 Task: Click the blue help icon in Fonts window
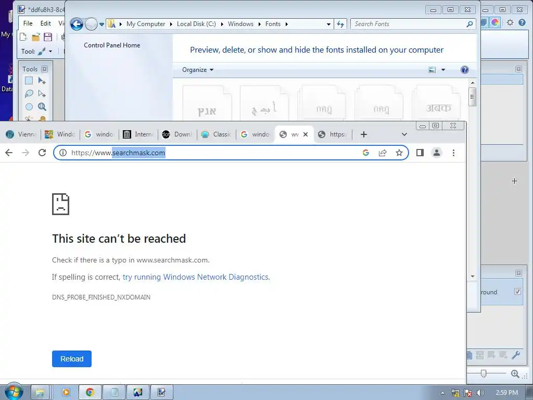click(465, 70)
